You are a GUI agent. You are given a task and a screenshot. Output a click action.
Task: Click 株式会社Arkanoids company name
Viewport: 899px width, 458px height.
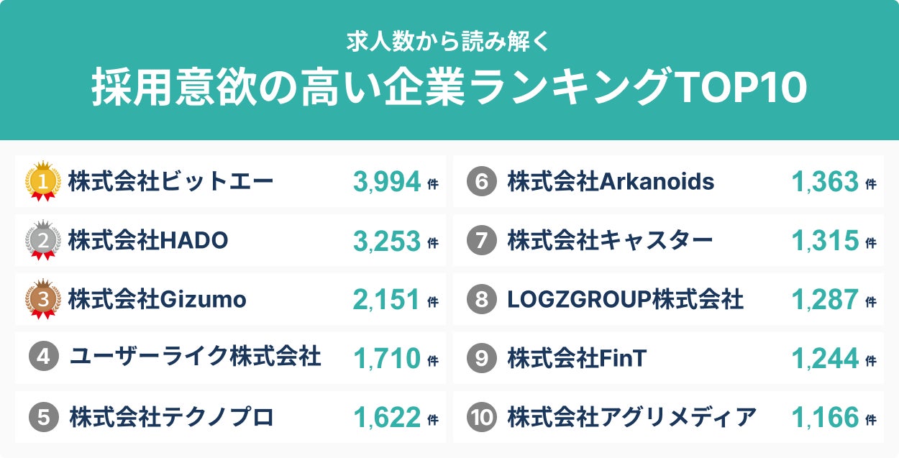(611, 182)
